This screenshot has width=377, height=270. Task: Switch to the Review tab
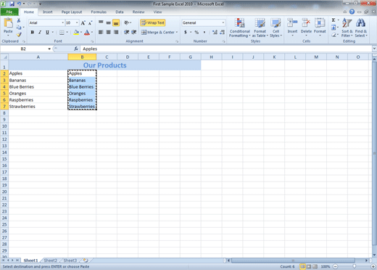[x=138, y=12]
